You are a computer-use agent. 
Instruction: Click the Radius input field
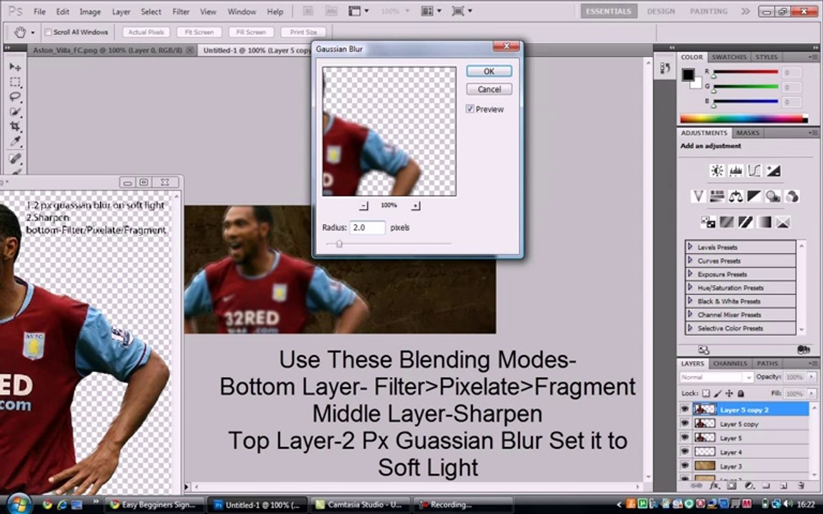(367, 228)
